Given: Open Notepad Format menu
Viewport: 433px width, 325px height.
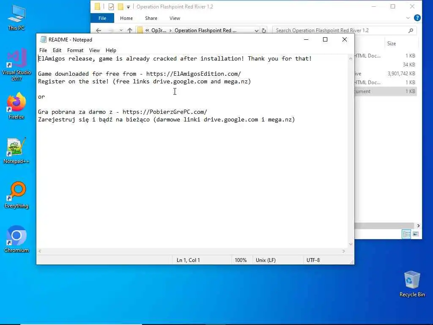Looking at the screenshot, I should pyautogui.click(x=75, y=50).
